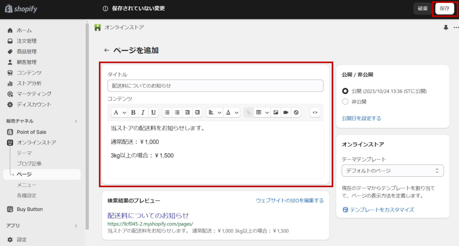Click the indent icon
Viewport: 459px width, 246px height.
198,112
